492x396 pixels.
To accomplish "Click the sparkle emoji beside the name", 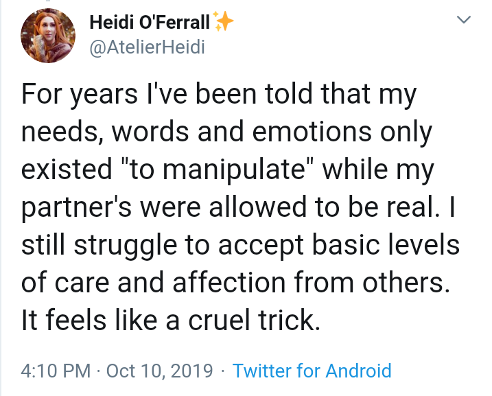I will (224, 23).
